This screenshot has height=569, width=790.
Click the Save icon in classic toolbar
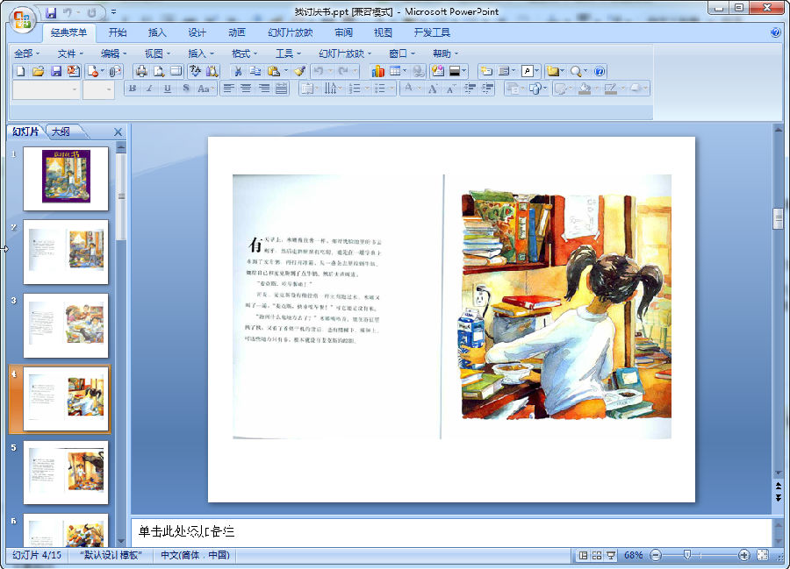point(56,71)
